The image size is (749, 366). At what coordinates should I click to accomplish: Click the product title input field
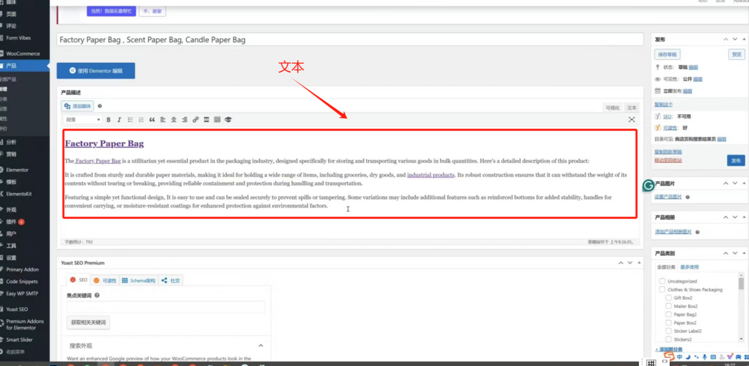pyautogui.click(x=350, y=40)
